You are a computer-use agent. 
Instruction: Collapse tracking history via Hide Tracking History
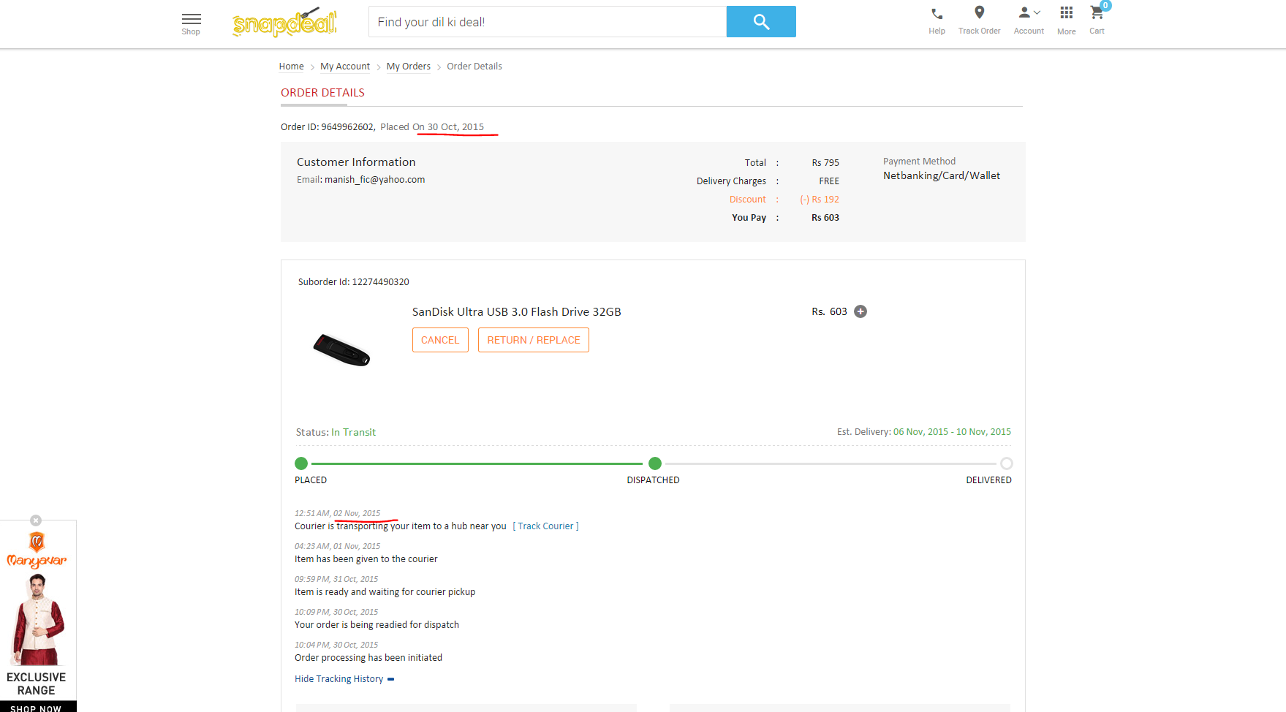[x=344, y=679]
